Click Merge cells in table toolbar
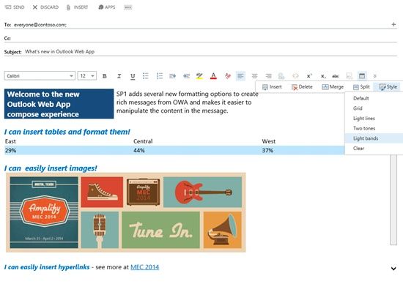Screen dimensions: 403x284 (x=333, y=87)
